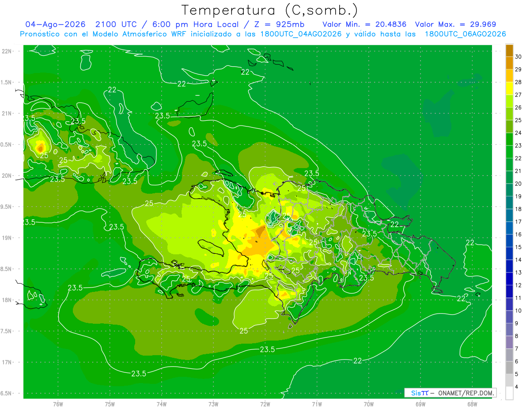Click the 'Sisπ – ONAMET/REP.DOM.' credit box
This screenshot has width=530, height=410.
(x=450, y=393)
